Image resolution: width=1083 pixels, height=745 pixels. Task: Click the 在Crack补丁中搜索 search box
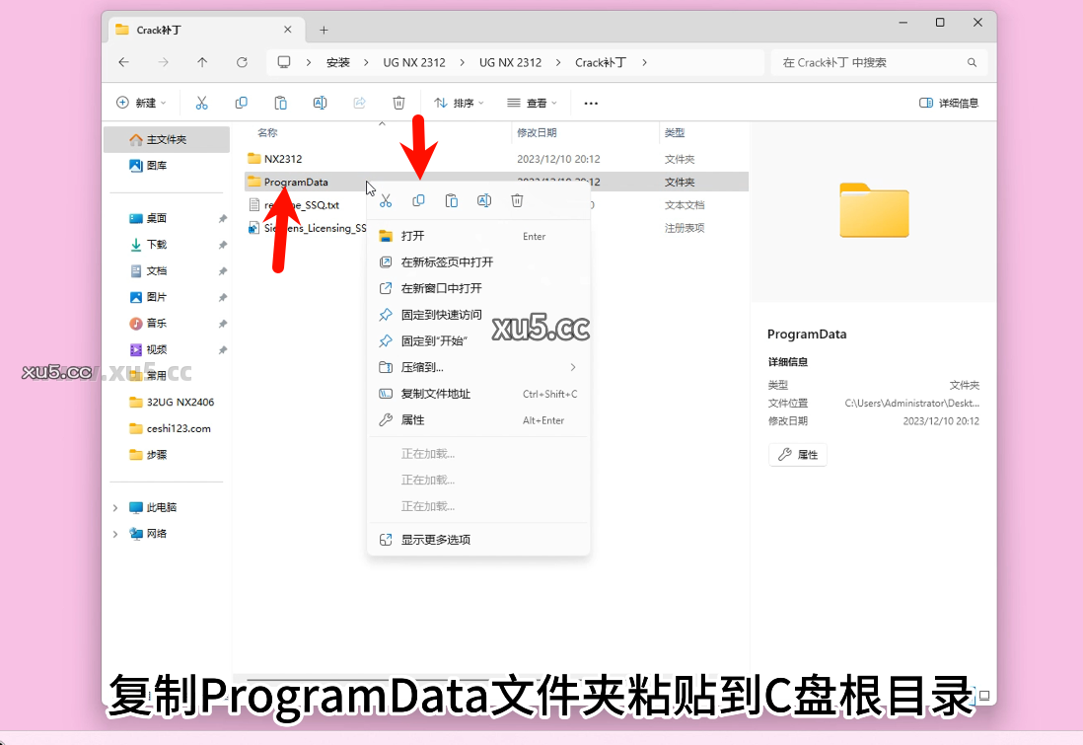(x=868, y=61)
